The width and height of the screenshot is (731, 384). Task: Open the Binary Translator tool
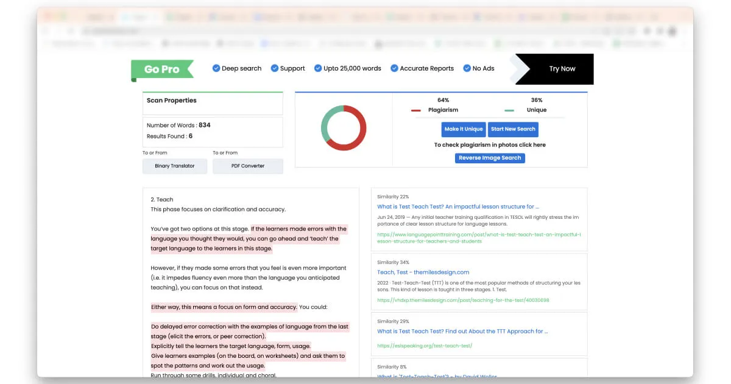pos(175,166)
